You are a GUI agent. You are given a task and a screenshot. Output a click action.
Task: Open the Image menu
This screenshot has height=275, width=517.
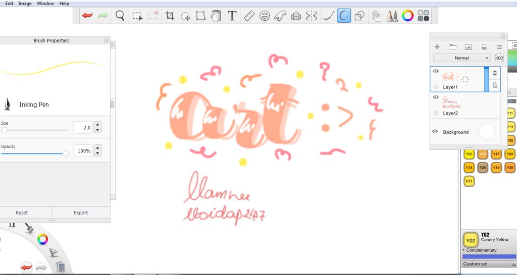[25, 4]
